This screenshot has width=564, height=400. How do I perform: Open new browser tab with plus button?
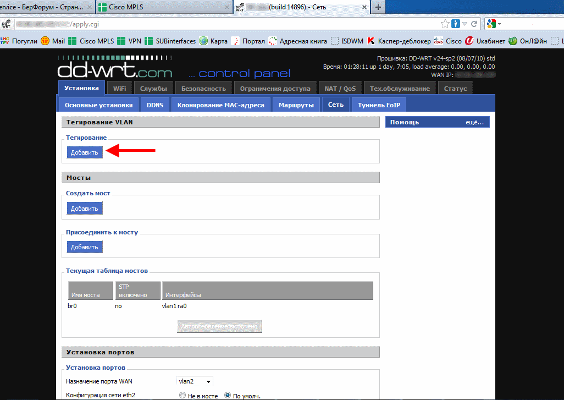(378, 7)
